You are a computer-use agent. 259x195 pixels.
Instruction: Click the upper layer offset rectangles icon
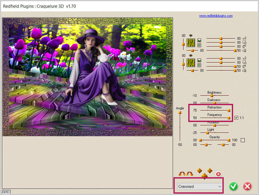point(244,51)
